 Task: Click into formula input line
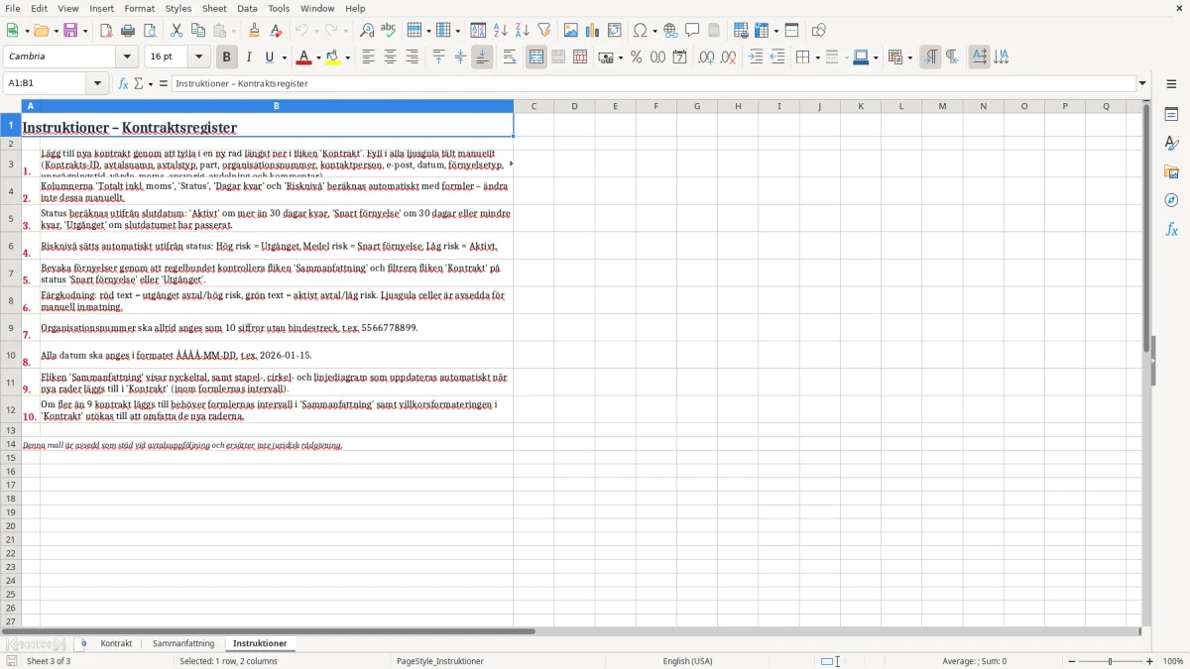click(654, 83)
